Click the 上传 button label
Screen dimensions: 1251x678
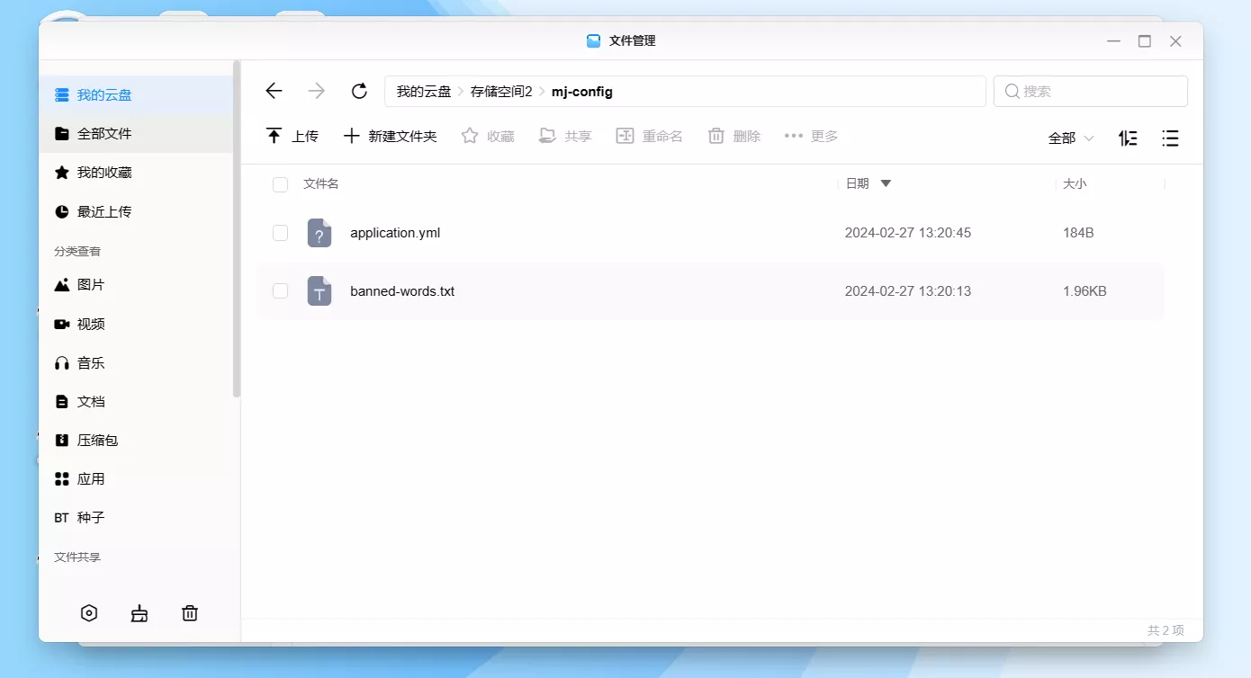[305, 136]
